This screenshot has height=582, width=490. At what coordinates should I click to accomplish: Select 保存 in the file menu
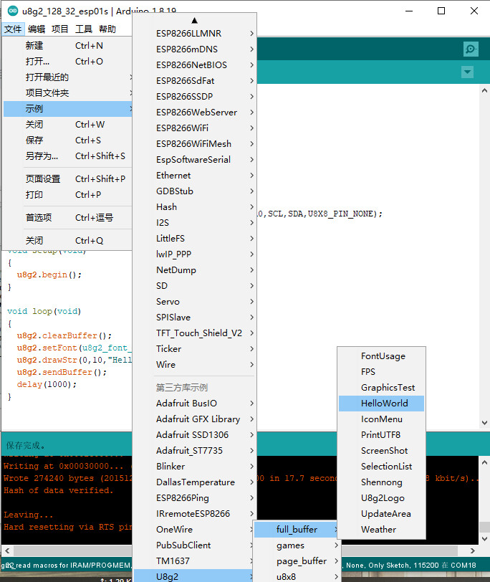pyautogui.click(x=67, y=140)
